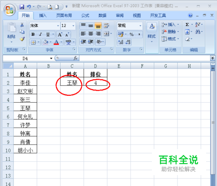Click the insert function fx button
217x186 pixels.
(76, 58)
